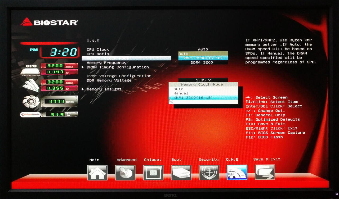Click the memory 1.355 V readout
Screen dimensions: 339x199
59,88
